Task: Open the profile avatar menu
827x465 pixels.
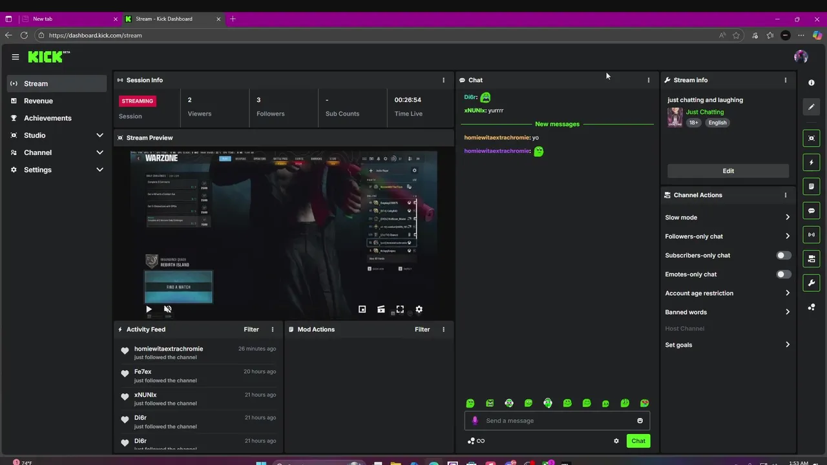Action: tap(801, 57)
